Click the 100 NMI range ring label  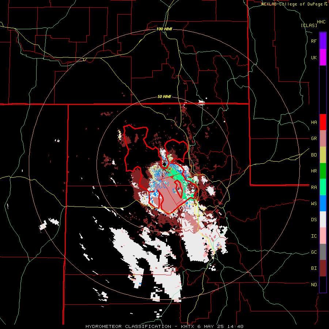coord(164,29)
